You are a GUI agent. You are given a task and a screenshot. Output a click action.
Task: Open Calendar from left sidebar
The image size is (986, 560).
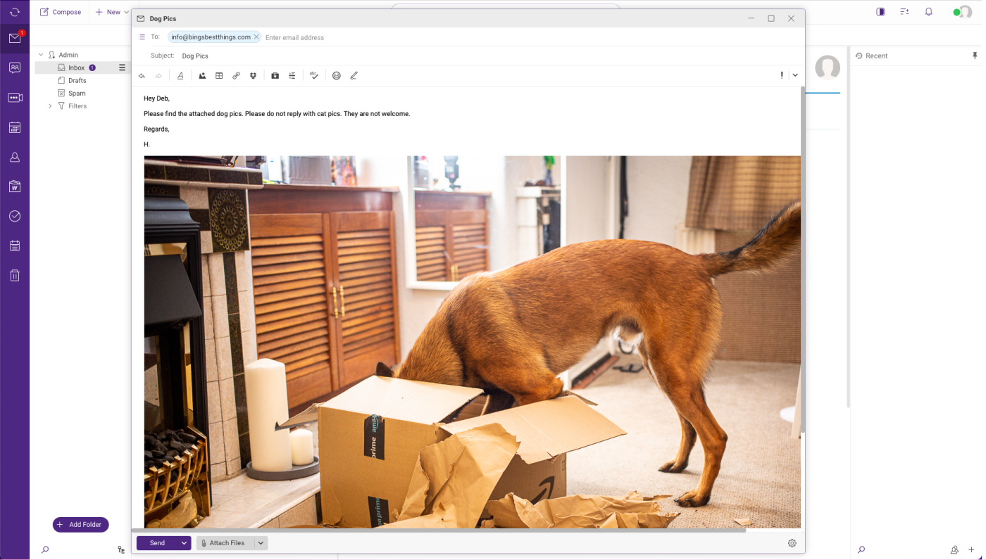(x=15, y=127)
